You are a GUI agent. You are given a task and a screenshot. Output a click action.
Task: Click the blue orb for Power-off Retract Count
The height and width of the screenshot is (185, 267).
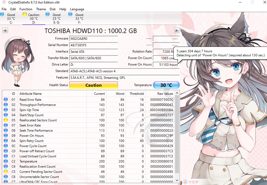(x=6, y=151)
